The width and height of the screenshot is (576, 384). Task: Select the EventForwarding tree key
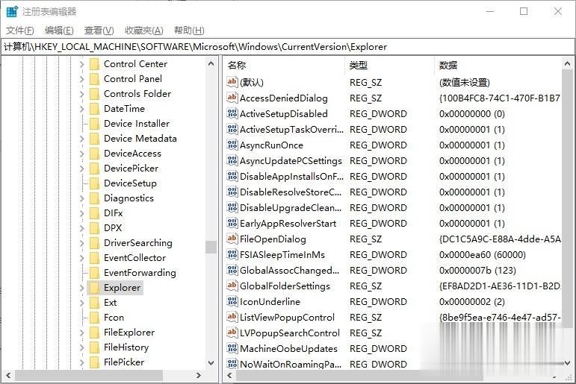tap(140, 272)
